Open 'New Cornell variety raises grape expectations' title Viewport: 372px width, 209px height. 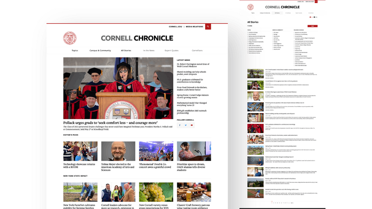click(x=154, y=206)
